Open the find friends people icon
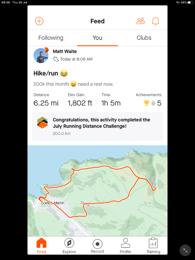Image resolution: width=195 pixels, height=260 pixels. click(x=141, y=21)
